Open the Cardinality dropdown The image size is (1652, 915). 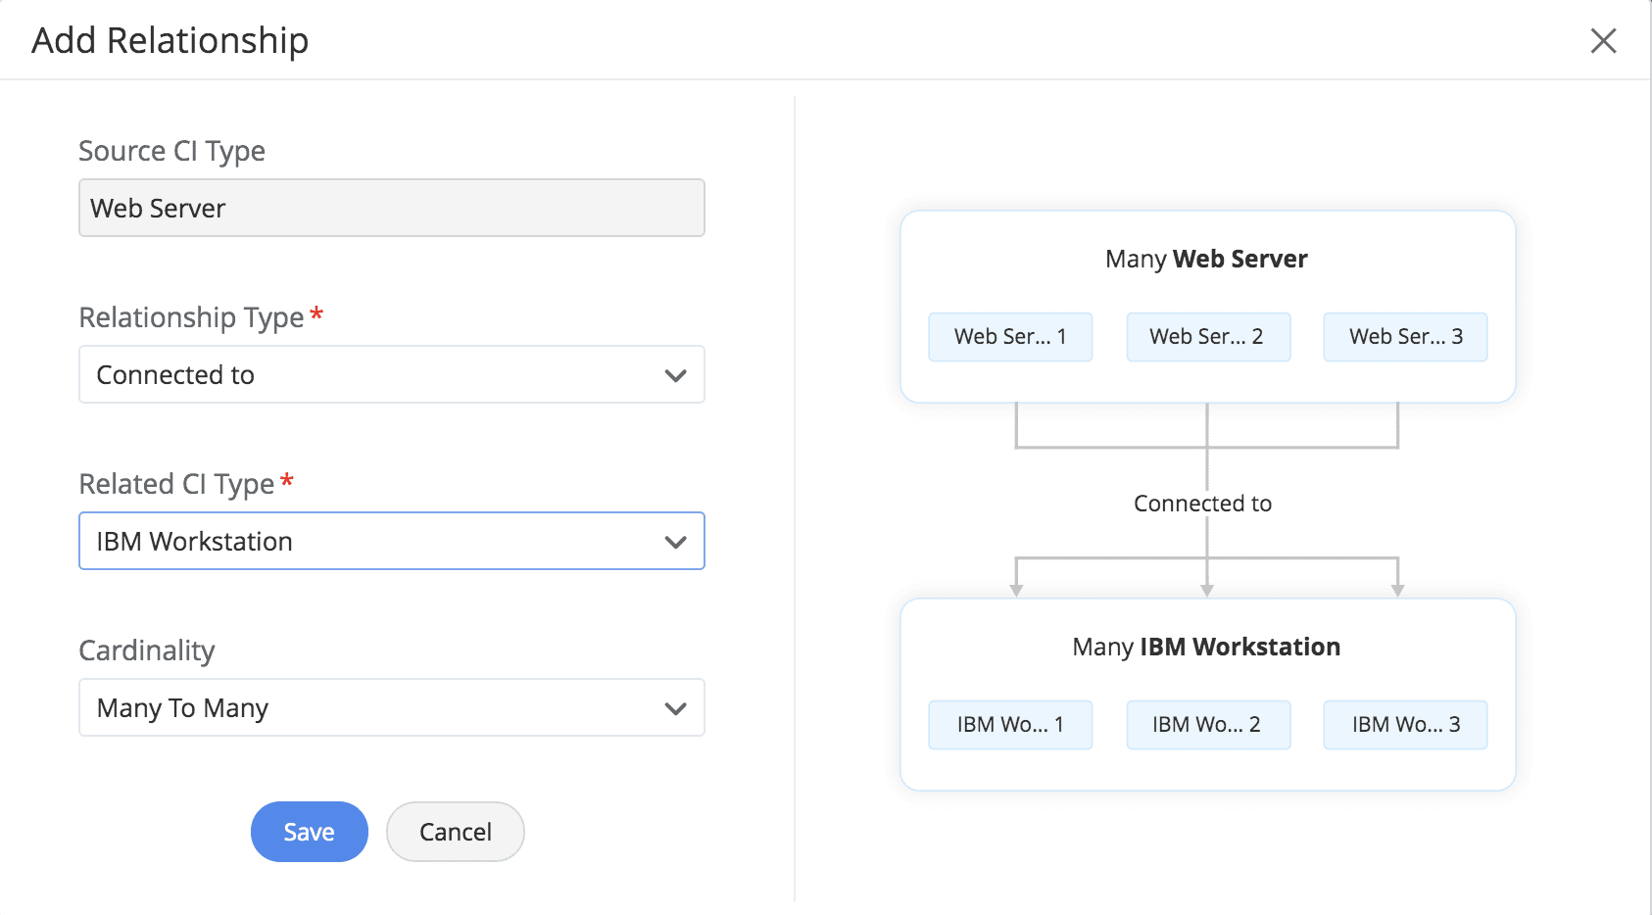391,707
